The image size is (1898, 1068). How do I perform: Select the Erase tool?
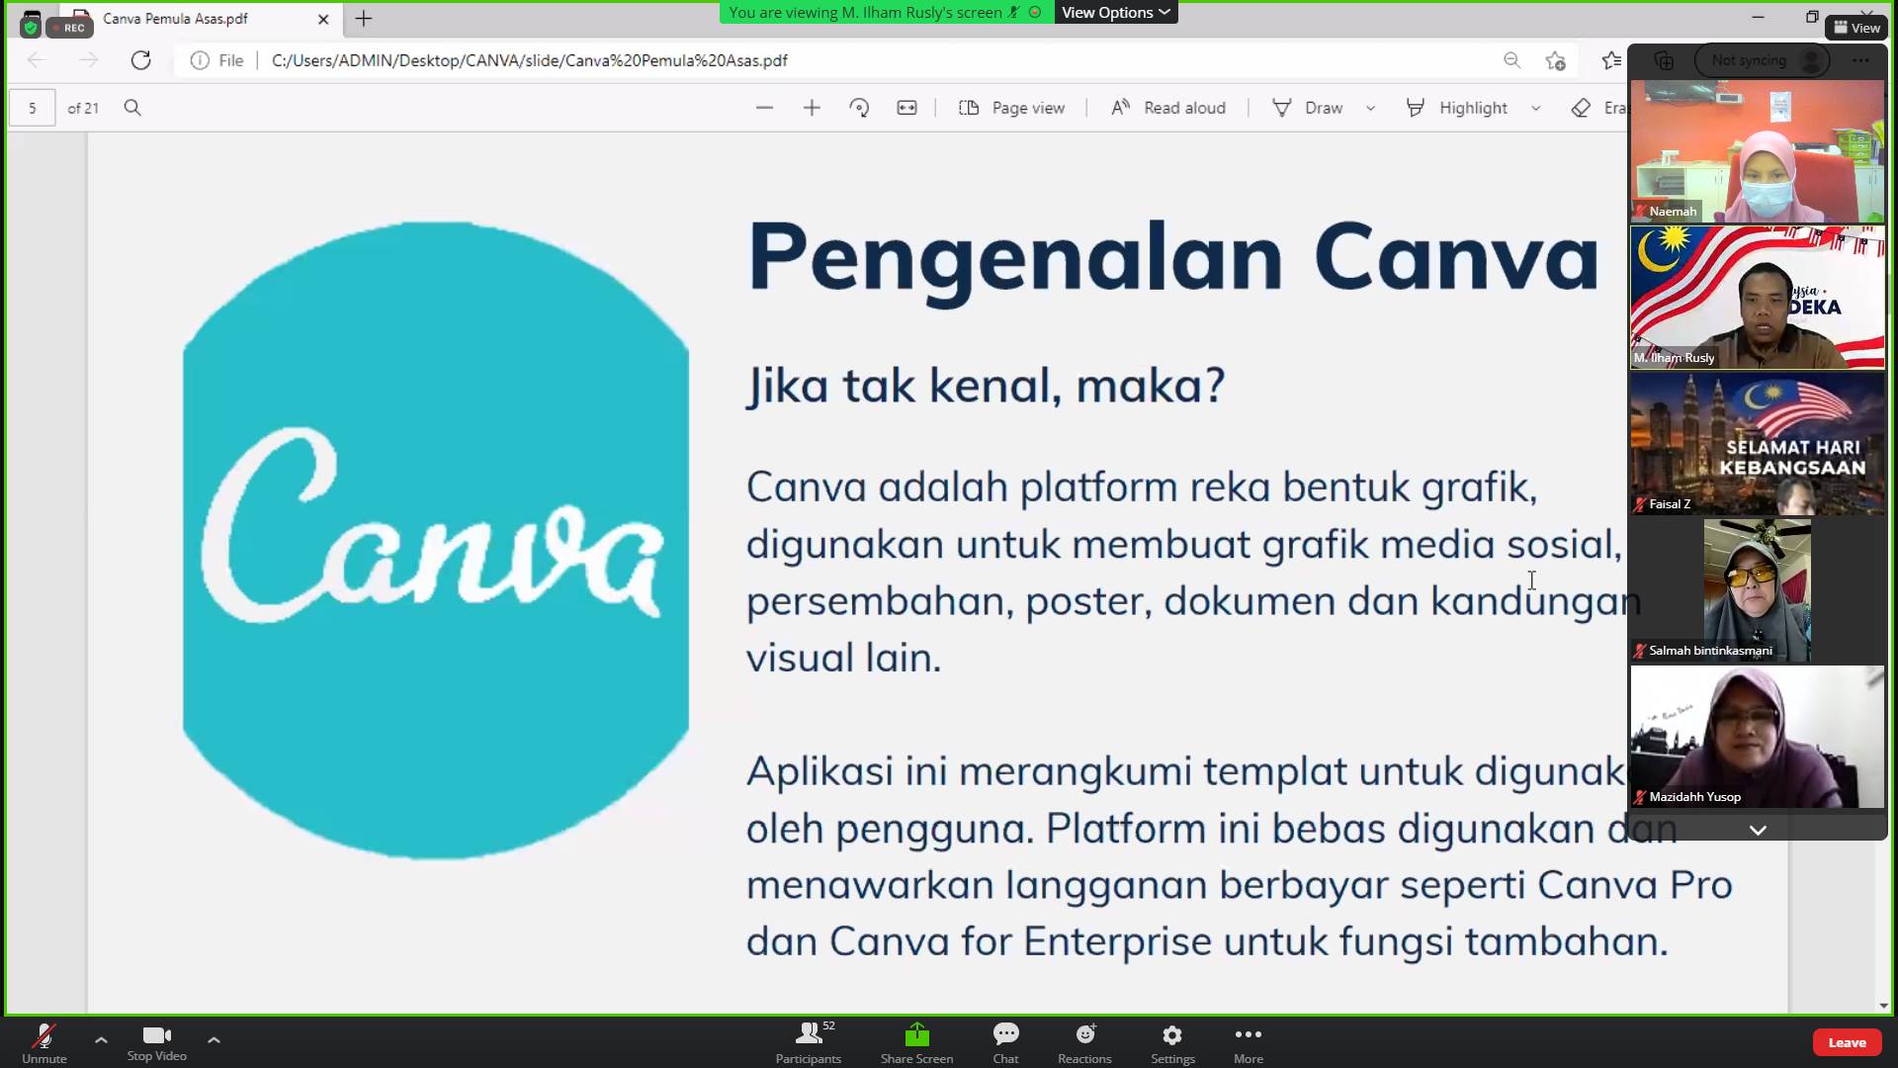[x=1598, y=108]
